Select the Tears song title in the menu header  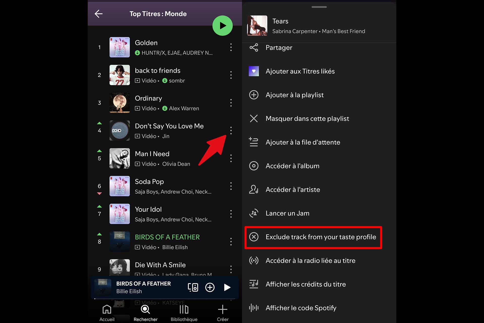pos(280,21)
